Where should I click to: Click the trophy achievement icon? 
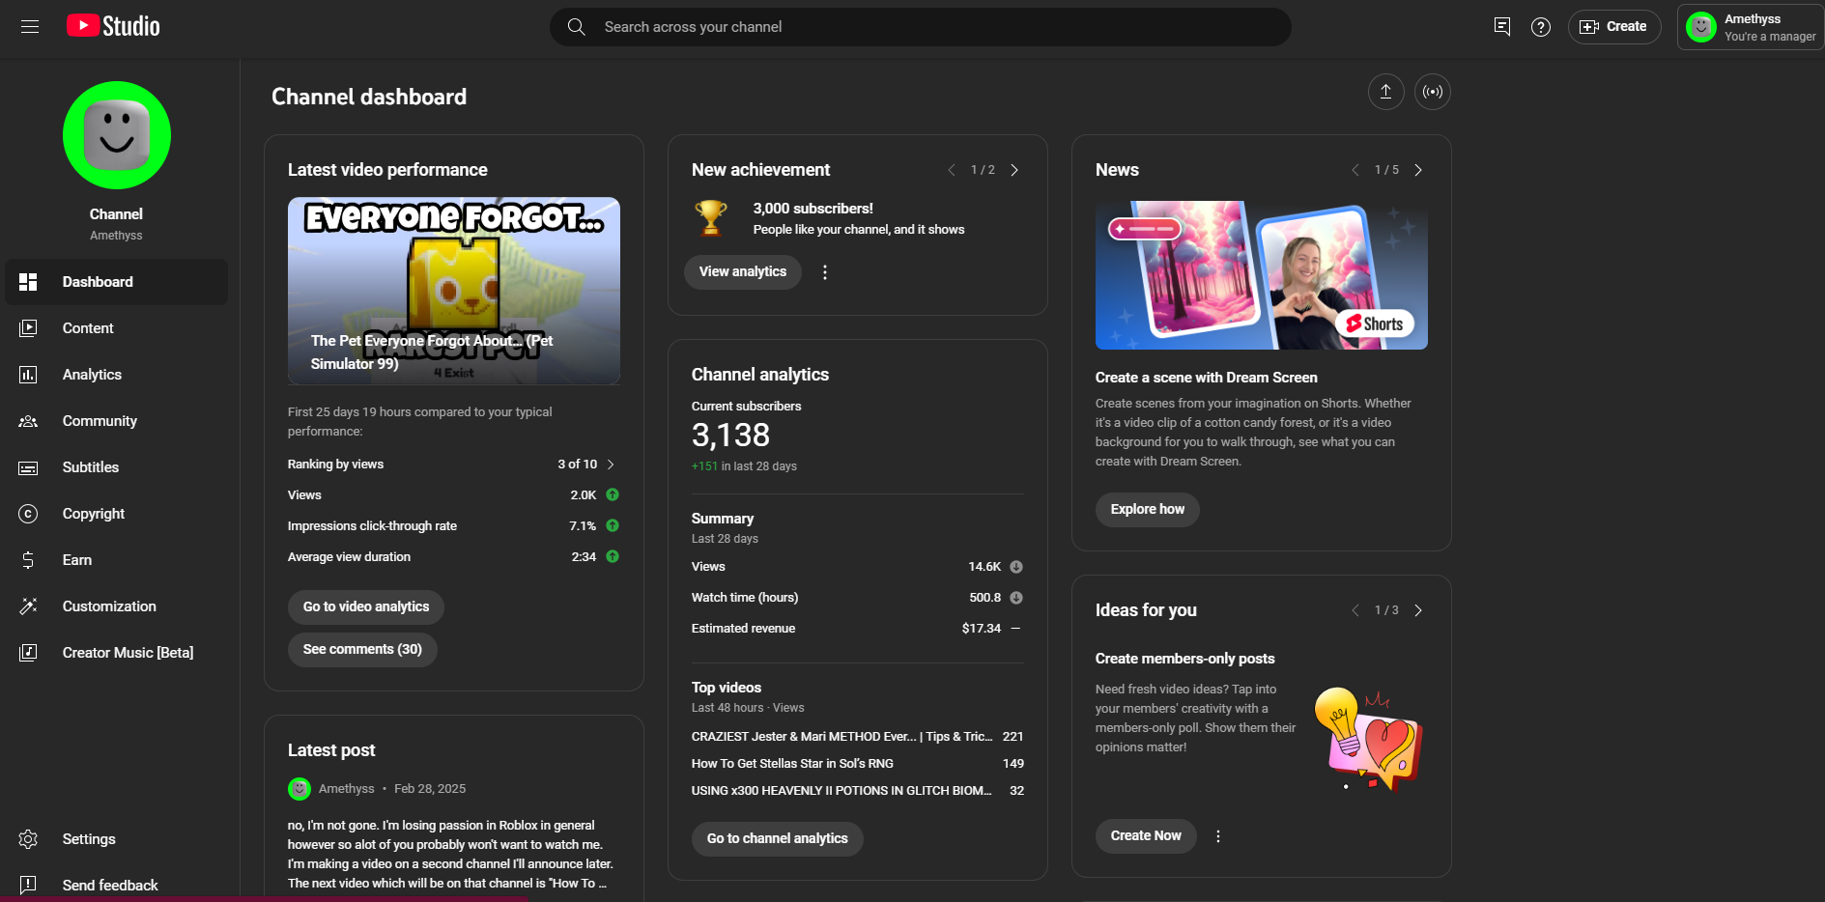[x=710, y=217]
